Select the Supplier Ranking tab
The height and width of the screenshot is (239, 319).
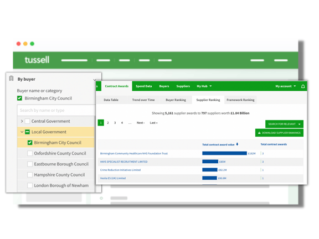tap(208, 100)
